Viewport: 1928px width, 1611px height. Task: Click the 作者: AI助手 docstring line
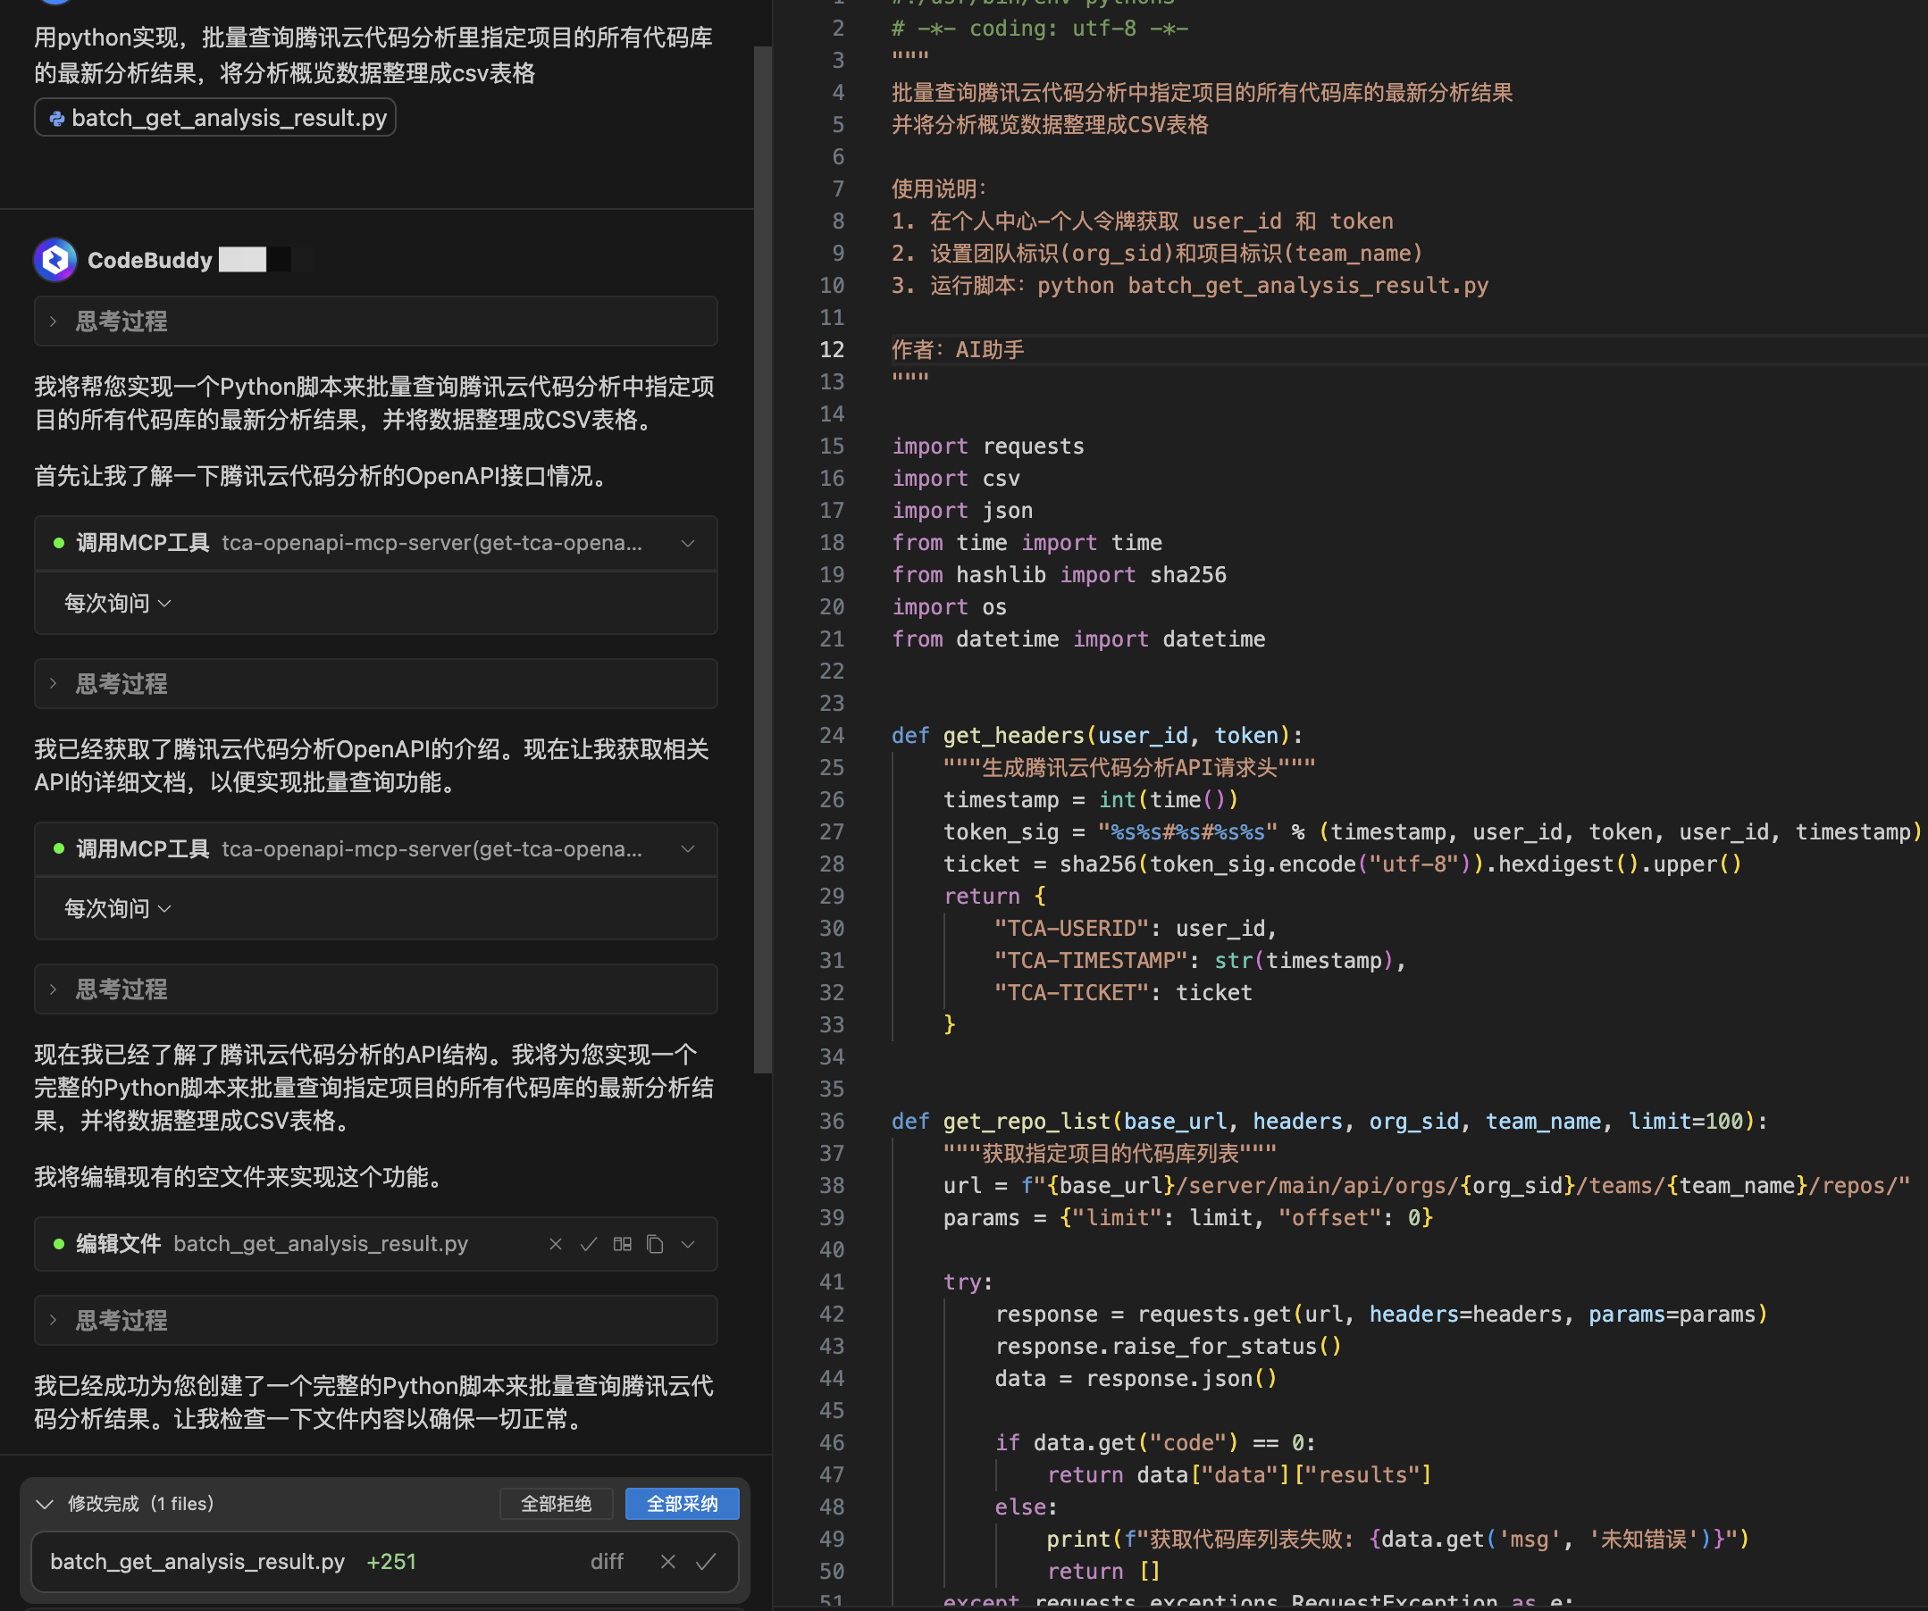pos(958,349)
